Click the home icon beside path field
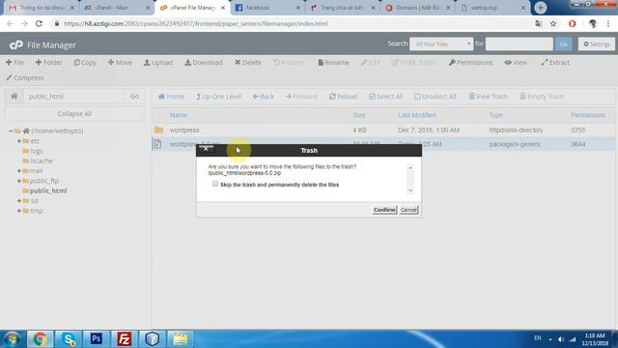This screenshot has width=618, height=348. 14,97
